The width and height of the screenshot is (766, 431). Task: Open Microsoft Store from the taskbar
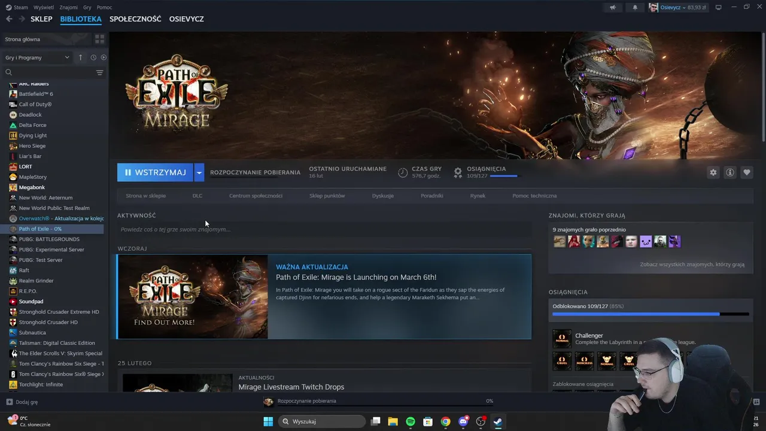[x=428, y=421]
